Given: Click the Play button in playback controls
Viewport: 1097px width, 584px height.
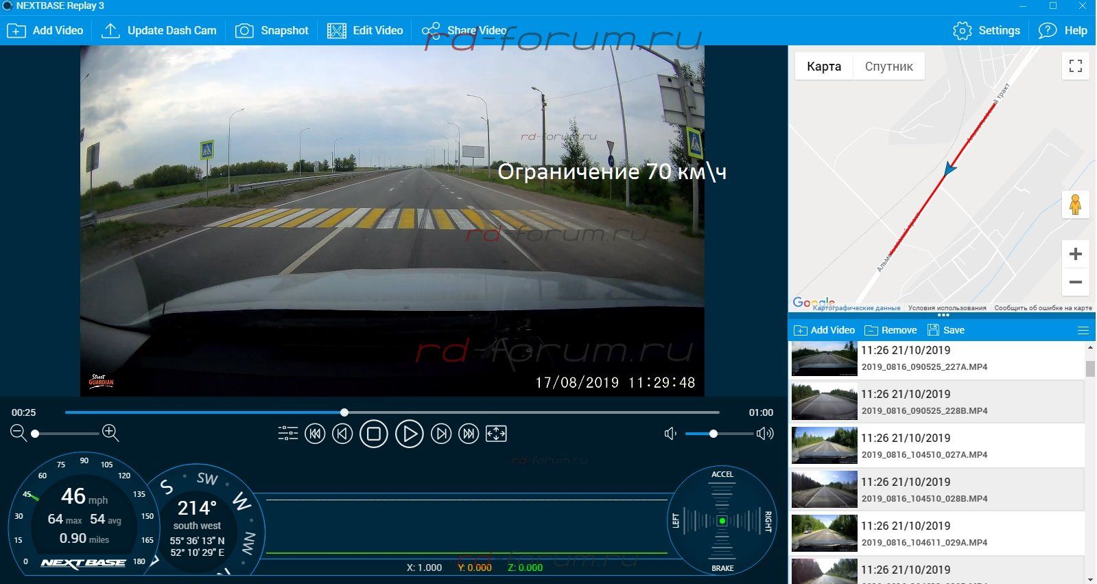Looking at the screenshot, I should [x=409, y=434].
